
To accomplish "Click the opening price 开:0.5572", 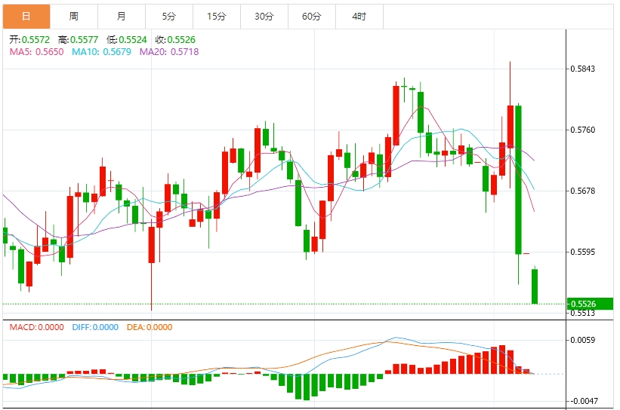I will click(x=29, y=40).
